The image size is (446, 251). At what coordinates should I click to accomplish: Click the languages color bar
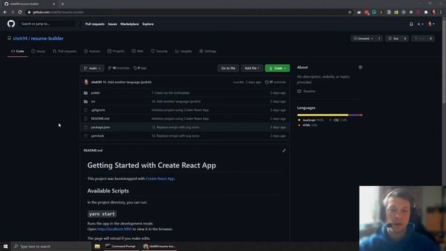330,115
